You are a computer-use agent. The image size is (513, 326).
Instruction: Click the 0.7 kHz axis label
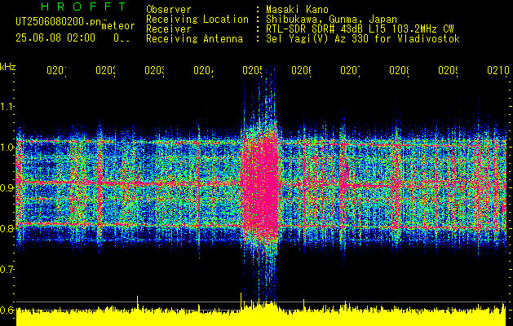tap(7, 269)
